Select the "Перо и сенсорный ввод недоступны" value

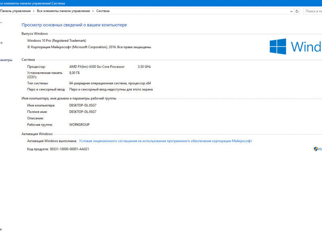[111, 89]
